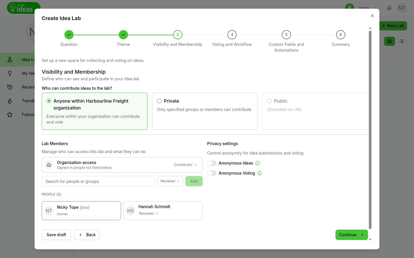Screen dimensions: 414x258
Task: Change Hannah Schmidt's Reviewer role dropdown
Action: click(149, 214)
